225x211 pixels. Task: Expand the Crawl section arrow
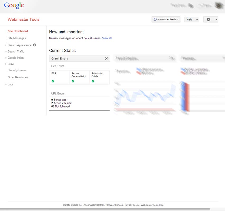coord(6,64)
